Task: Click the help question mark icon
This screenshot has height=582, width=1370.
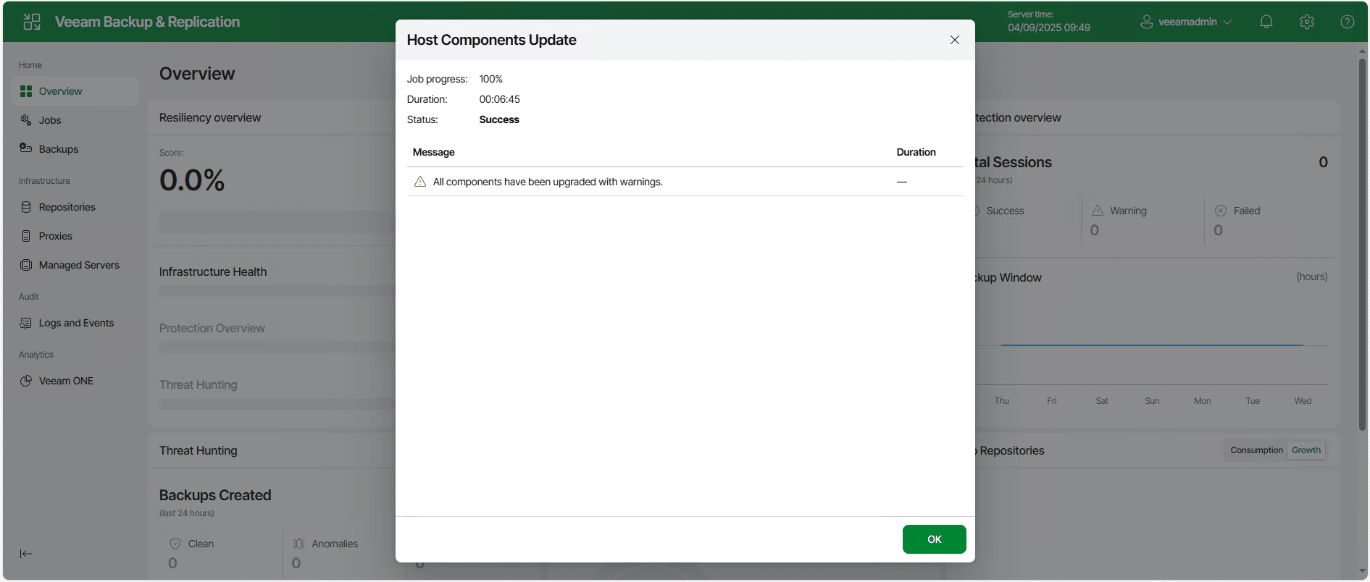Action: pyautogui.click(x=1347, y=22)
